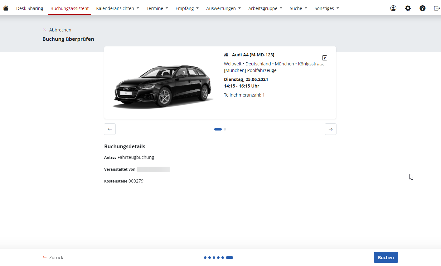Click the date 'Dienstag, 25.06.2024'
The width and height of the screenshot is (441, 266).
tap(246, 79)
